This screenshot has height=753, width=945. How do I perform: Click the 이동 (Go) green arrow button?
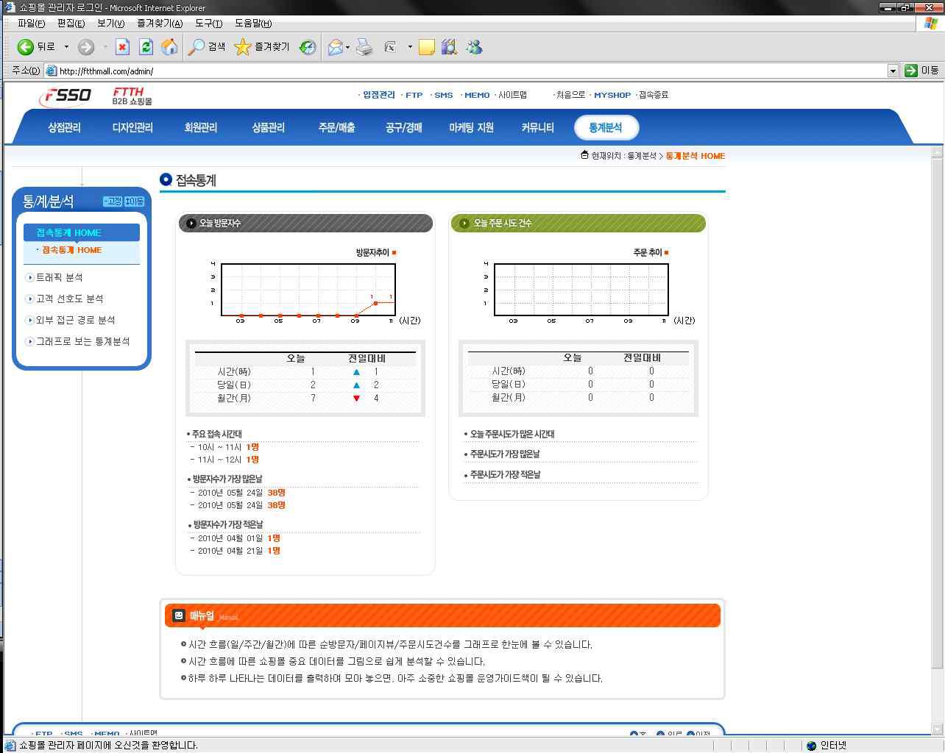(921, 71)
